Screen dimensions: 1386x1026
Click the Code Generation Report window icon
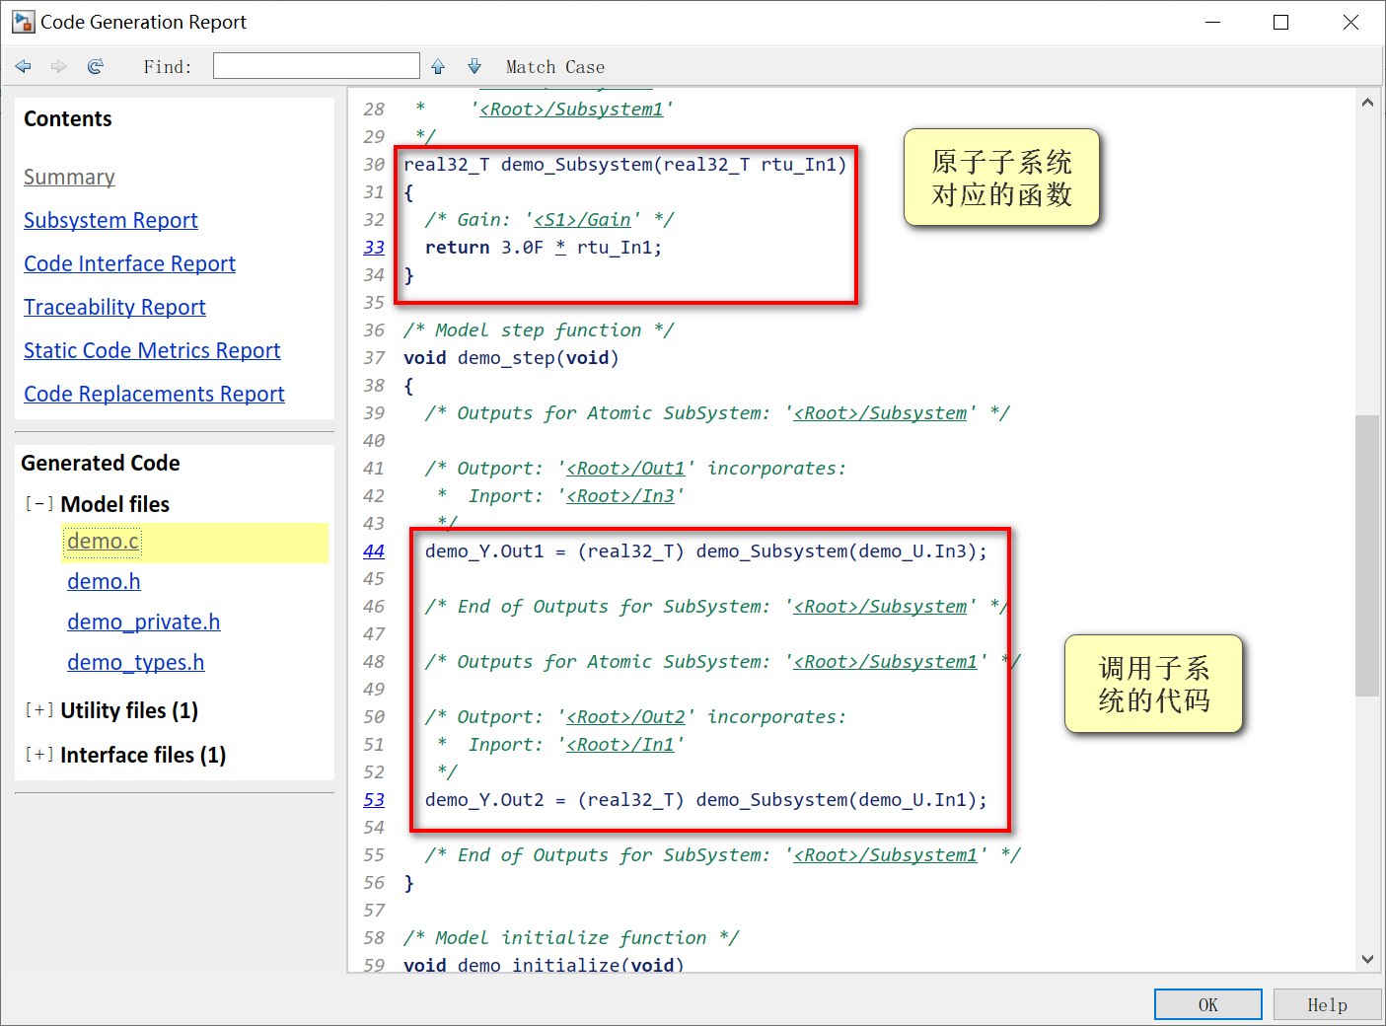point(23,22)
